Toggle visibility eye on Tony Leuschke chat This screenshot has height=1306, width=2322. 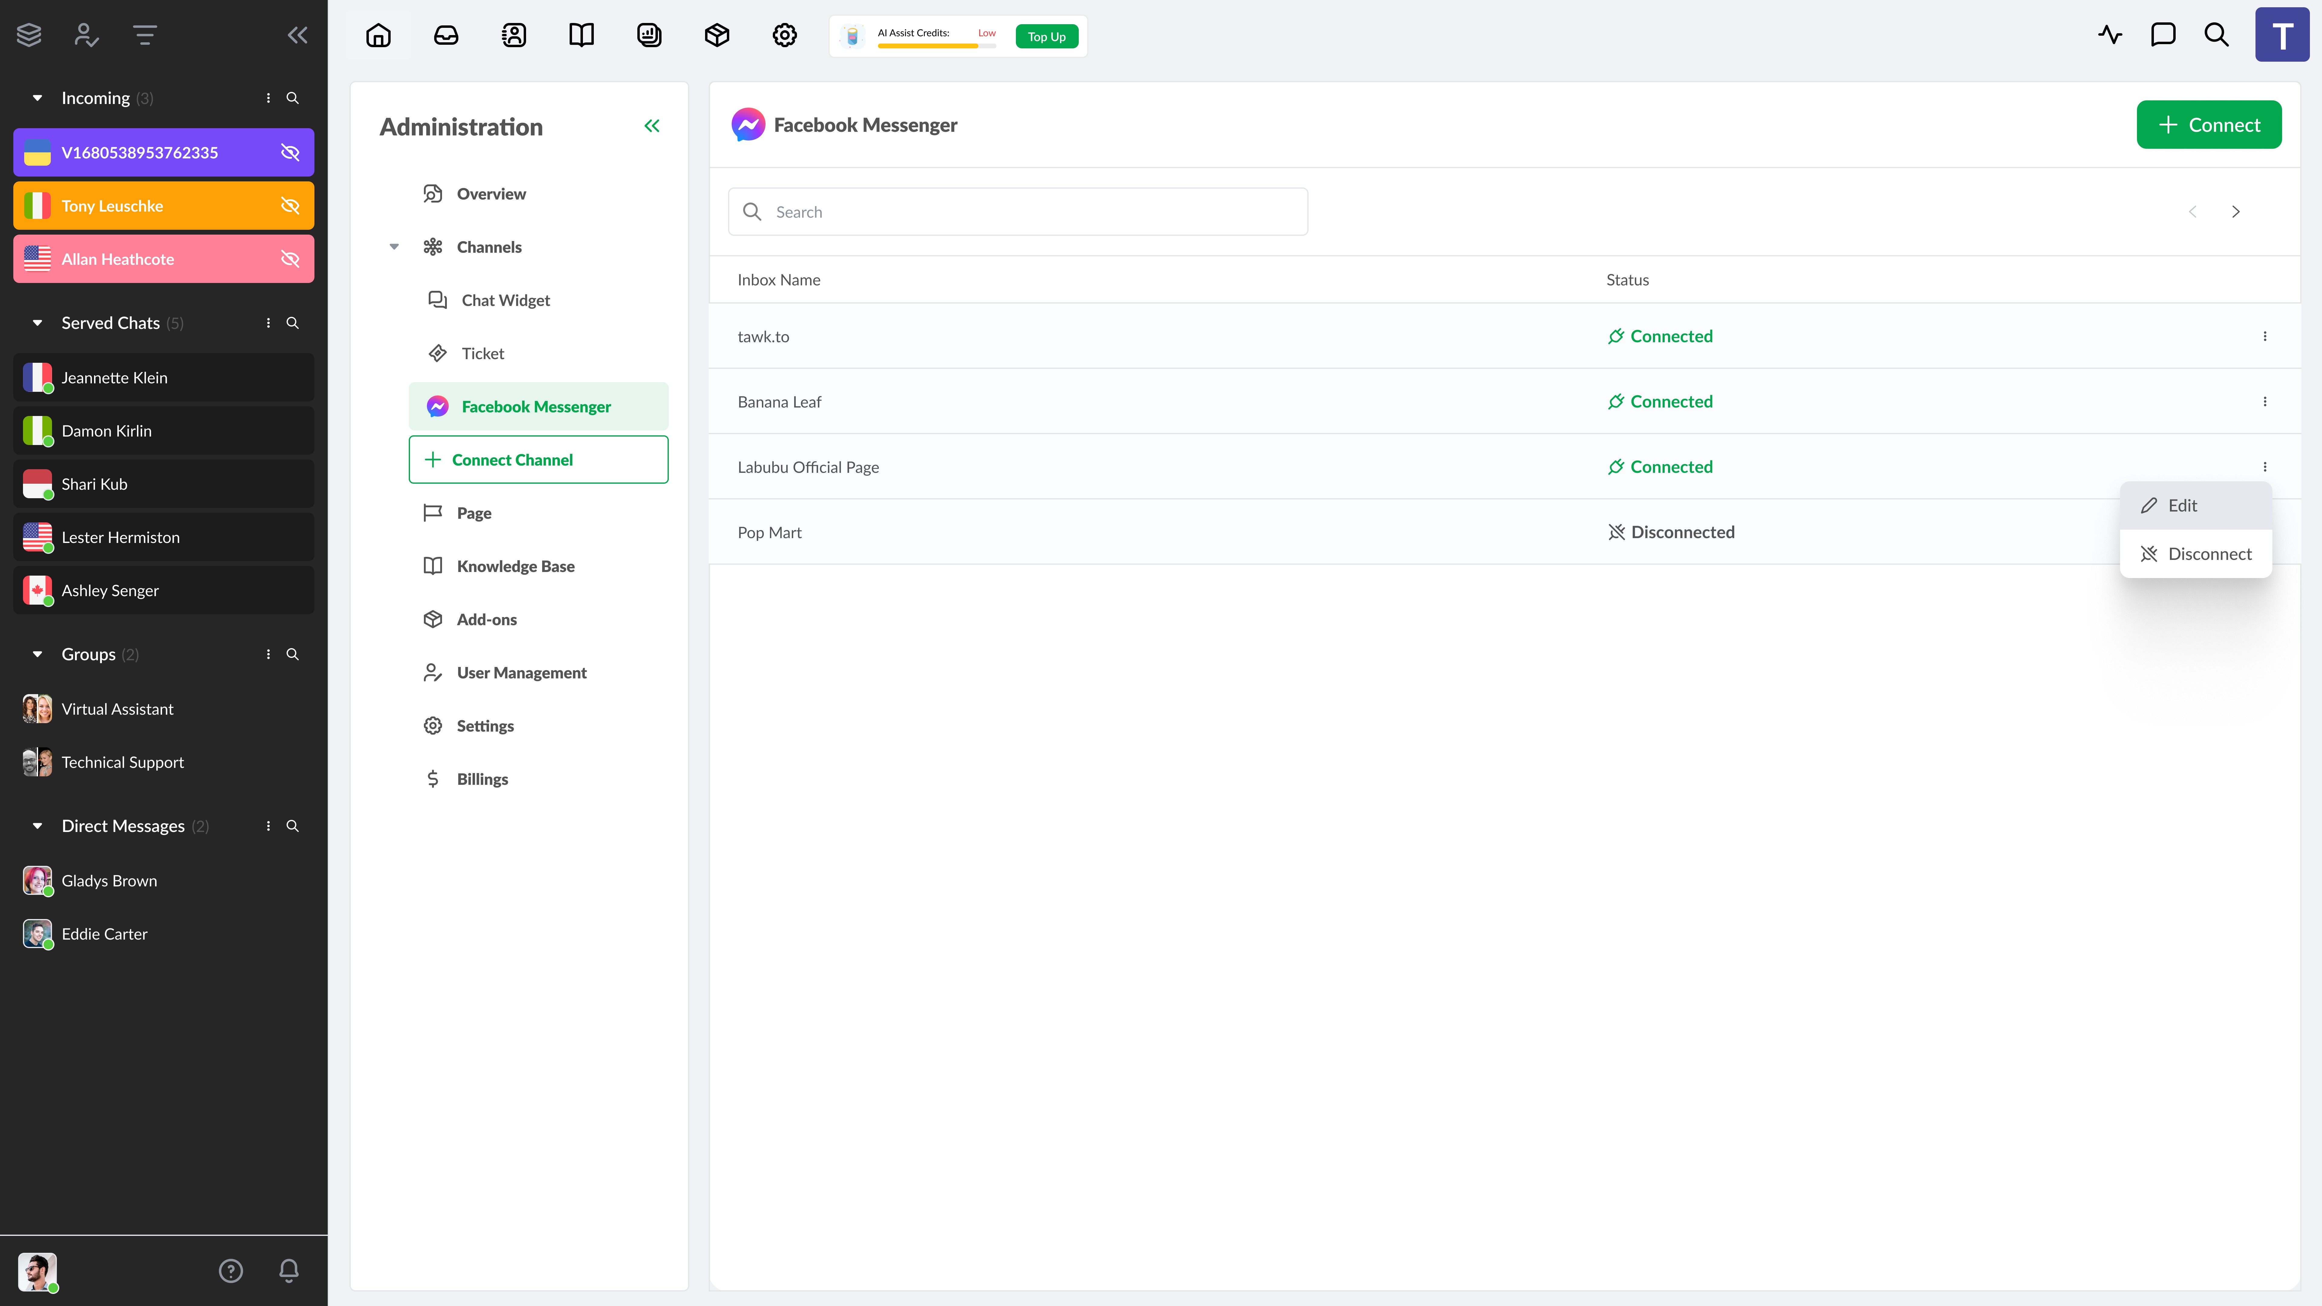(x=290, y=206)
